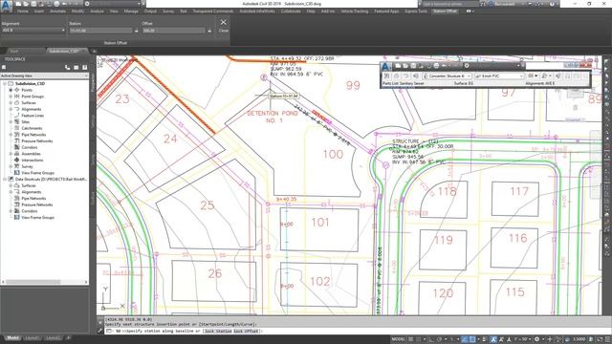Toggle the lock icon next to Station field
The height and width of the screenshot is (344, 612).
click(x=136, y=31)
